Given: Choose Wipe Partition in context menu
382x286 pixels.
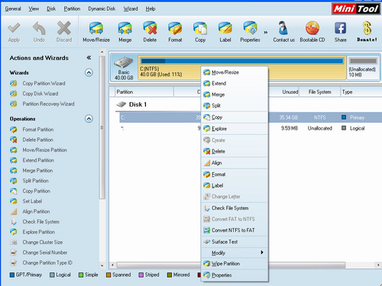Looking at the screenshot, I should 235,264.
